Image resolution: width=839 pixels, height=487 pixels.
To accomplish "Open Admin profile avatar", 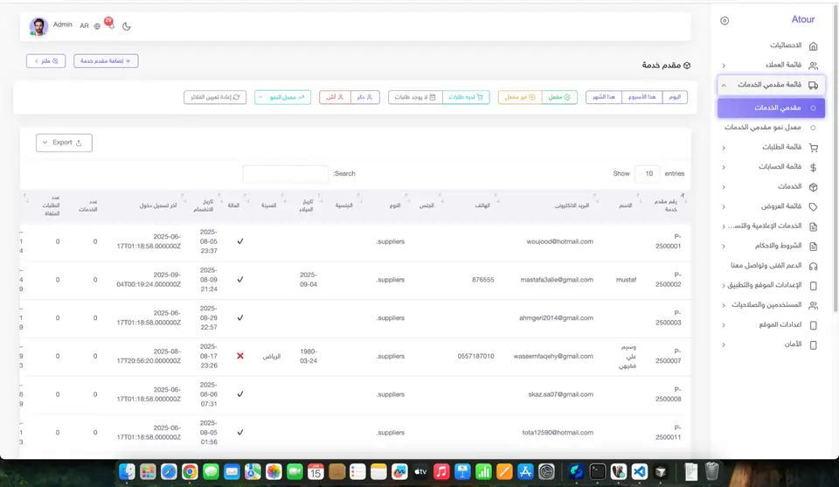I will coord(38,26).
